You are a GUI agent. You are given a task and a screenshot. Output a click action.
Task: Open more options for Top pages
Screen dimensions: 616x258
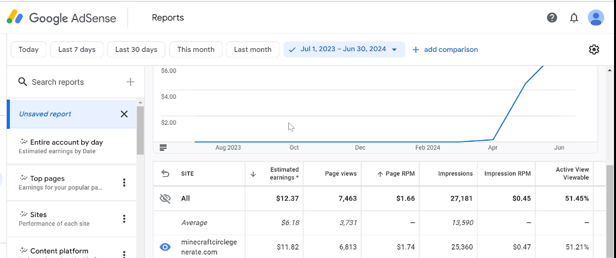click(x=124, y=183)
